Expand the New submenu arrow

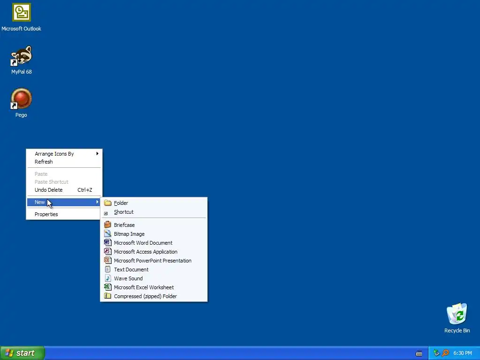pyautogui.click(x=97, y=202)
